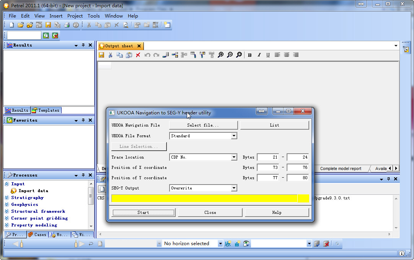
Task: Expand the Property modeling group
Action: (7, 225)
